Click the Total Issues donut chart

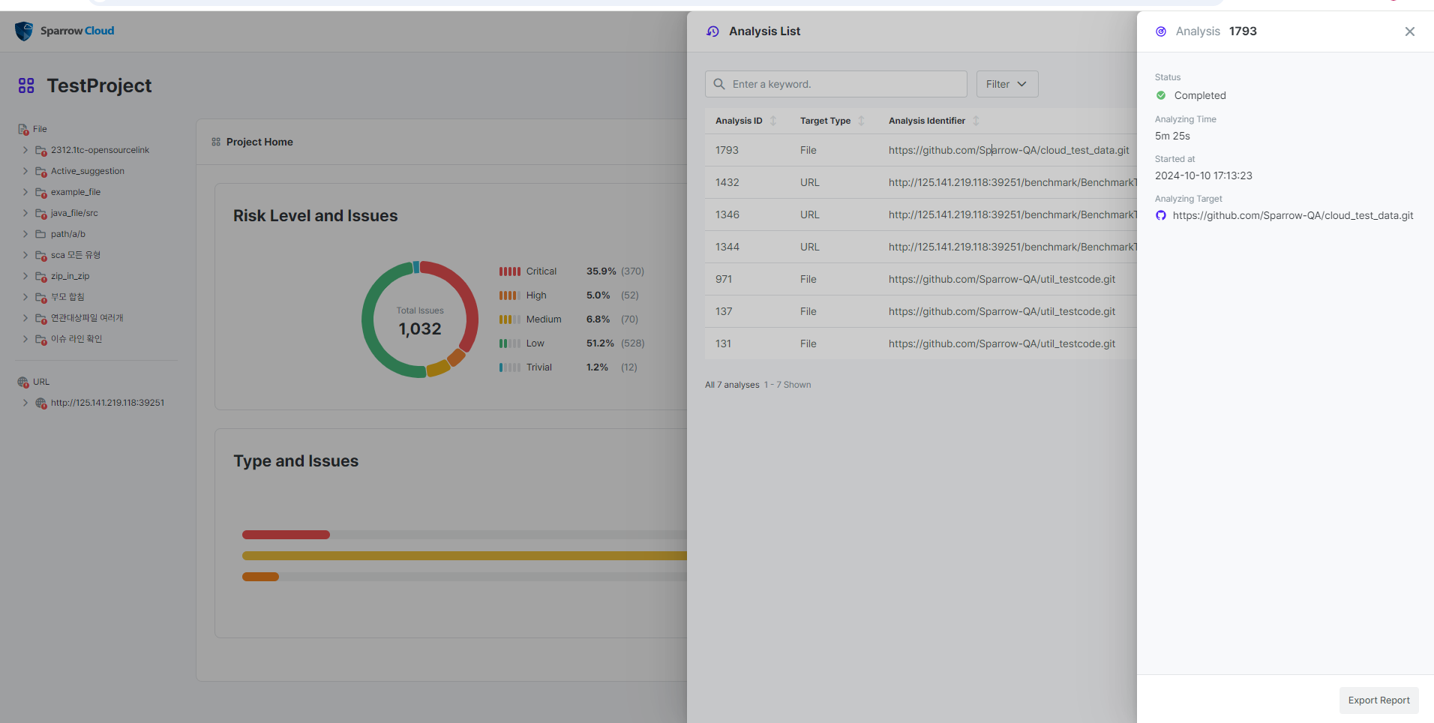tap(420, 319)
